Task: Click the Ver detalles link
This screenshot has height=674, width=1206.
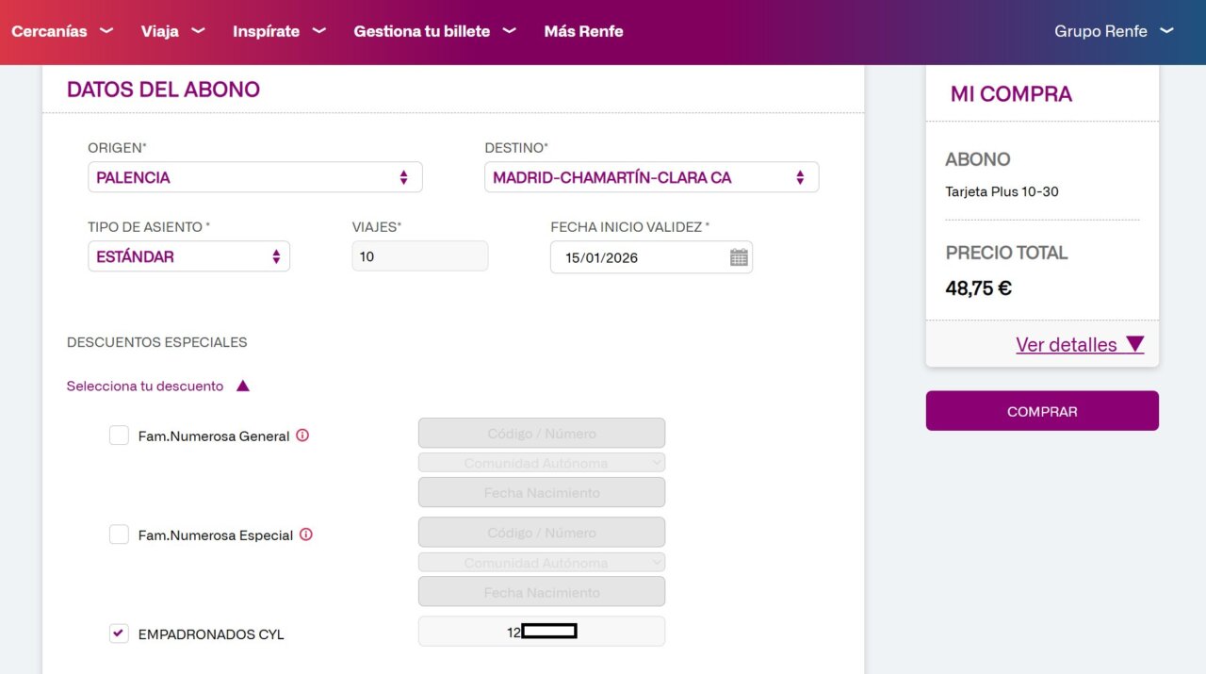Action: point(1066,345)
